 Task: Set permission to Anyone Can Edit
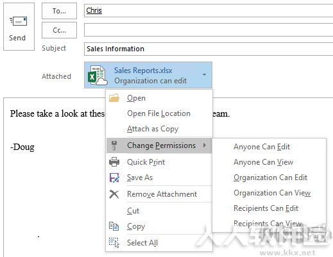coord(269,147)
